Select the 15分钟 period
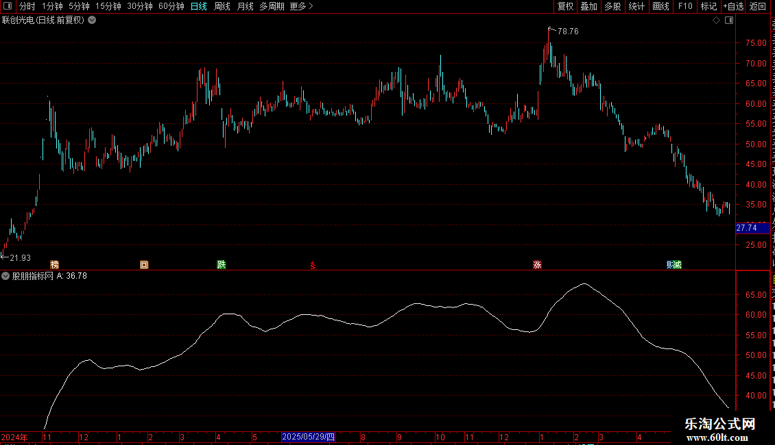This screenshot has height=445, width=775. (x=108, y=6)
